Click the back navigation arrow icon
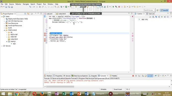 point(138,7)
